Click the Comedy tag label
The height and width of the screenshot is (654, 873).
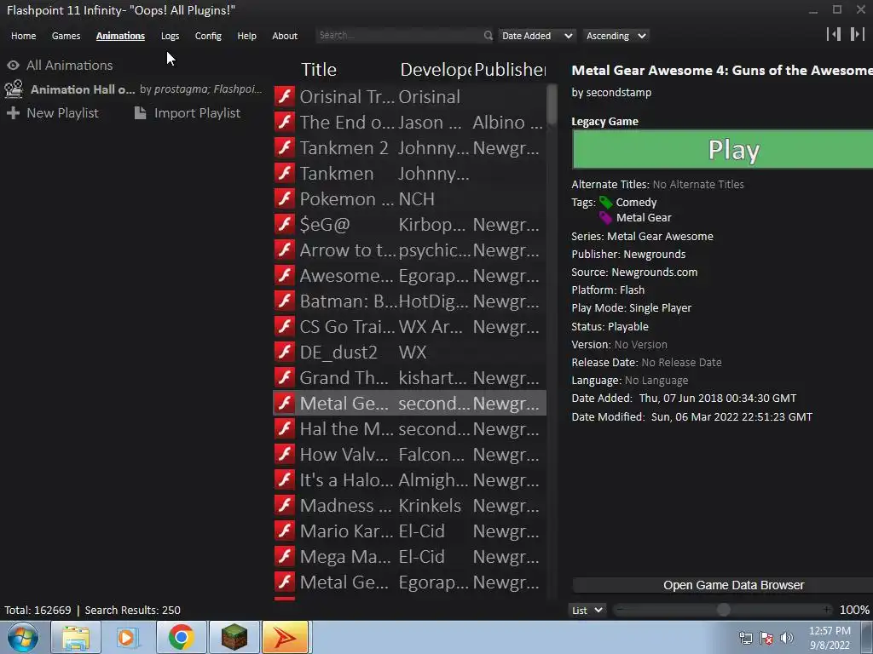[x=636, y=203]
